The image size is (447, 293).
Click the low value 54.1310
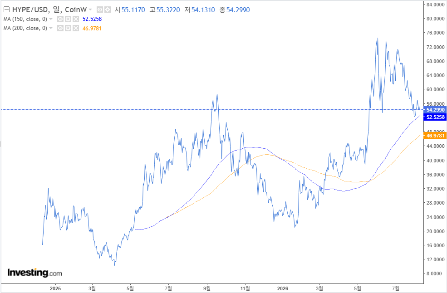pos(203,10)
